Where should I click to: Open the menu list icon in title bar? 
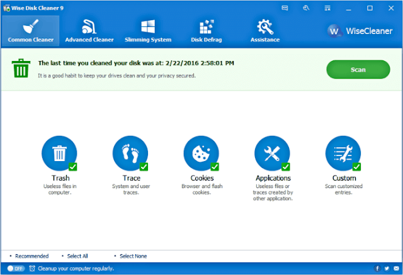click(327, 8)
